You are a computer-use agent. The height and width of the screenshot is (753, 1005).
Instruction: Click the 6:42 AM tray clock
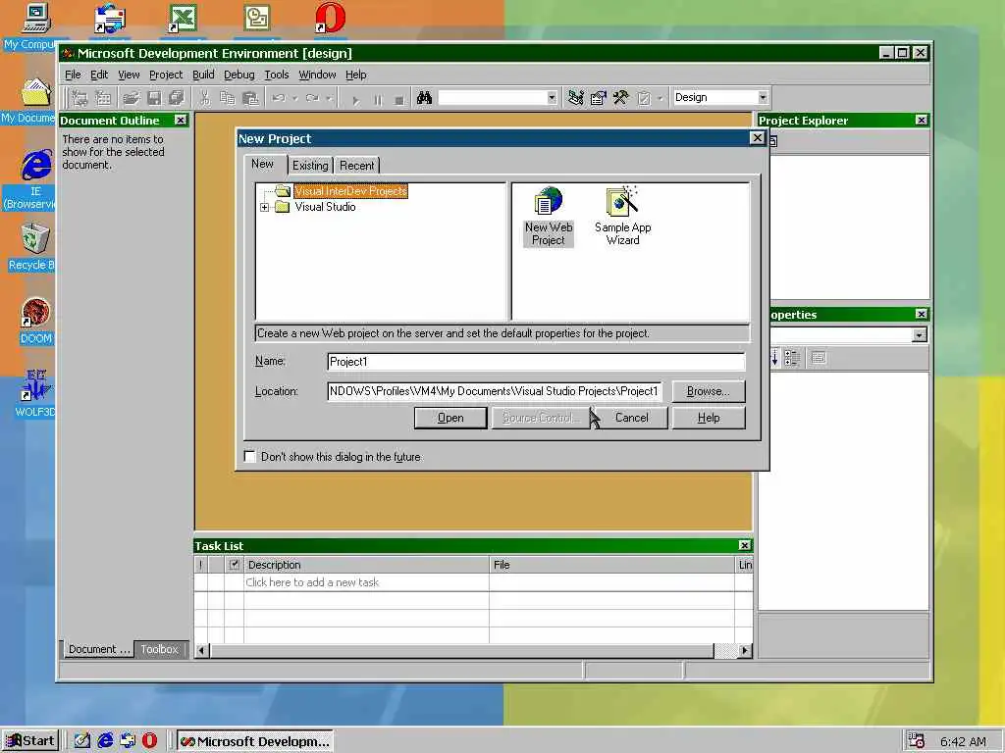tap(963, 741)
